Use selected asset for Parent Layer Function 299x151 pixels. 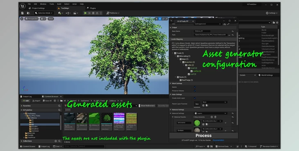click(x=204, y=105)
